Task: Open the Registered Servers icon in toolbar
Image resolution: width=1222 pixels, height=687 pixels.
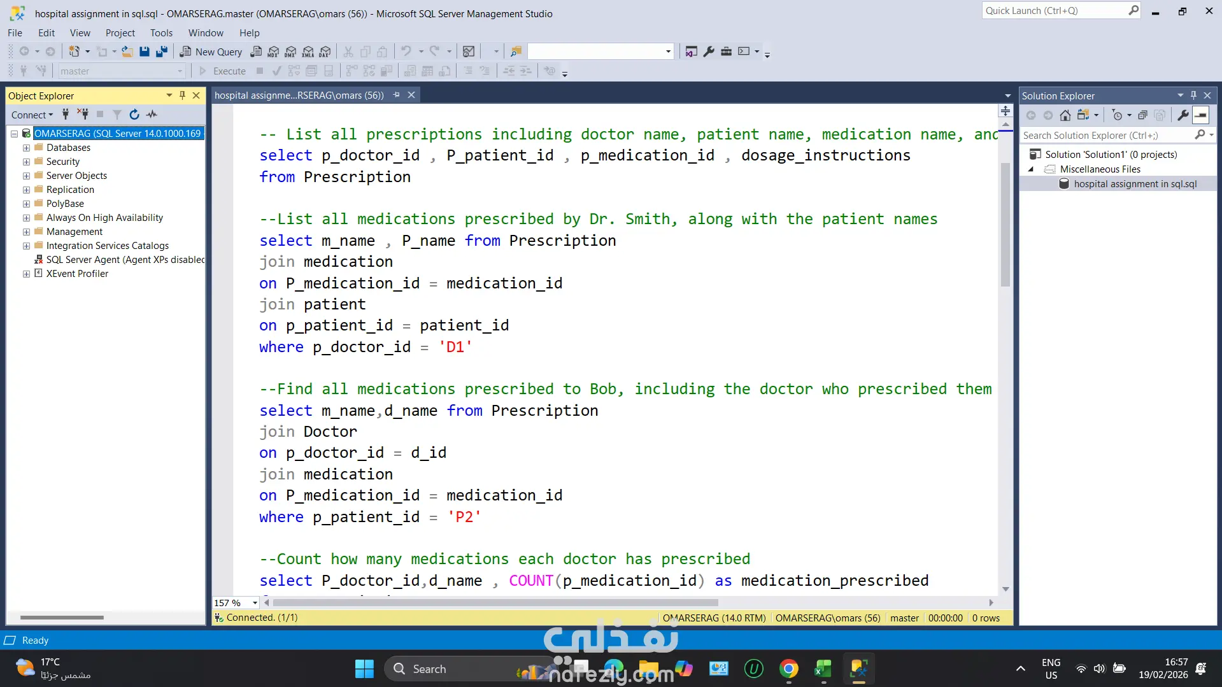Action: (x=691, y=52)
